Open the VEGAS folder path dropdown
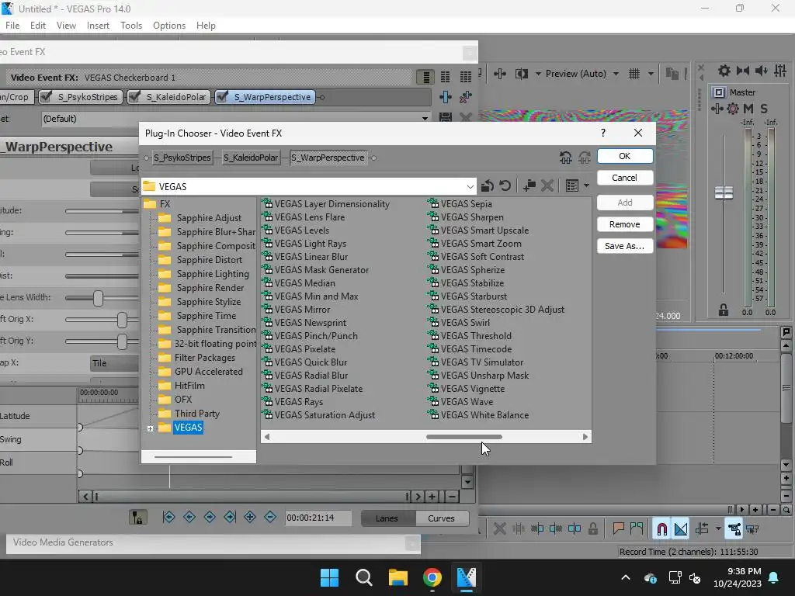This screenshot has height=596, width=795. click(470, 186)
